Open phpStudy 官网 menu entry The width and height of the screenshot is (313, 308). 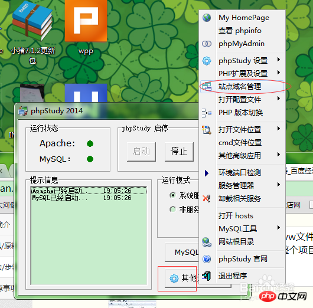pos(242,259)
